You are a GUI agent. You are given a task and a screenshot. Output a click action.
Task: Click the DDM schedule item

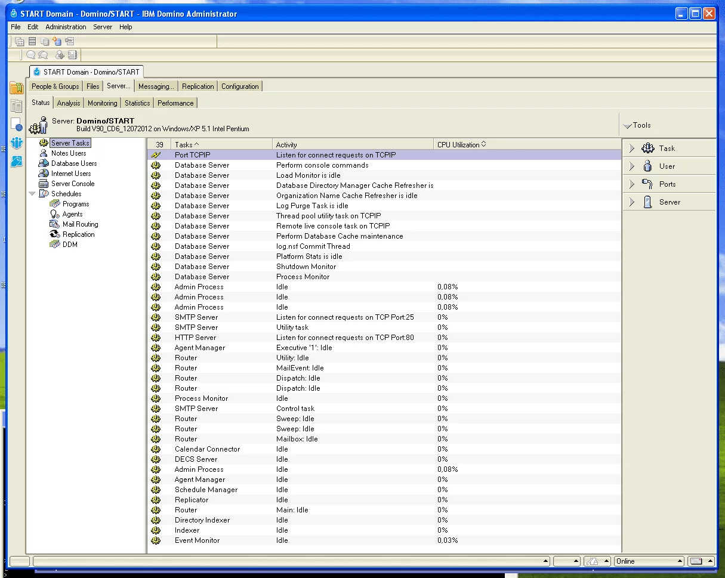70,245
